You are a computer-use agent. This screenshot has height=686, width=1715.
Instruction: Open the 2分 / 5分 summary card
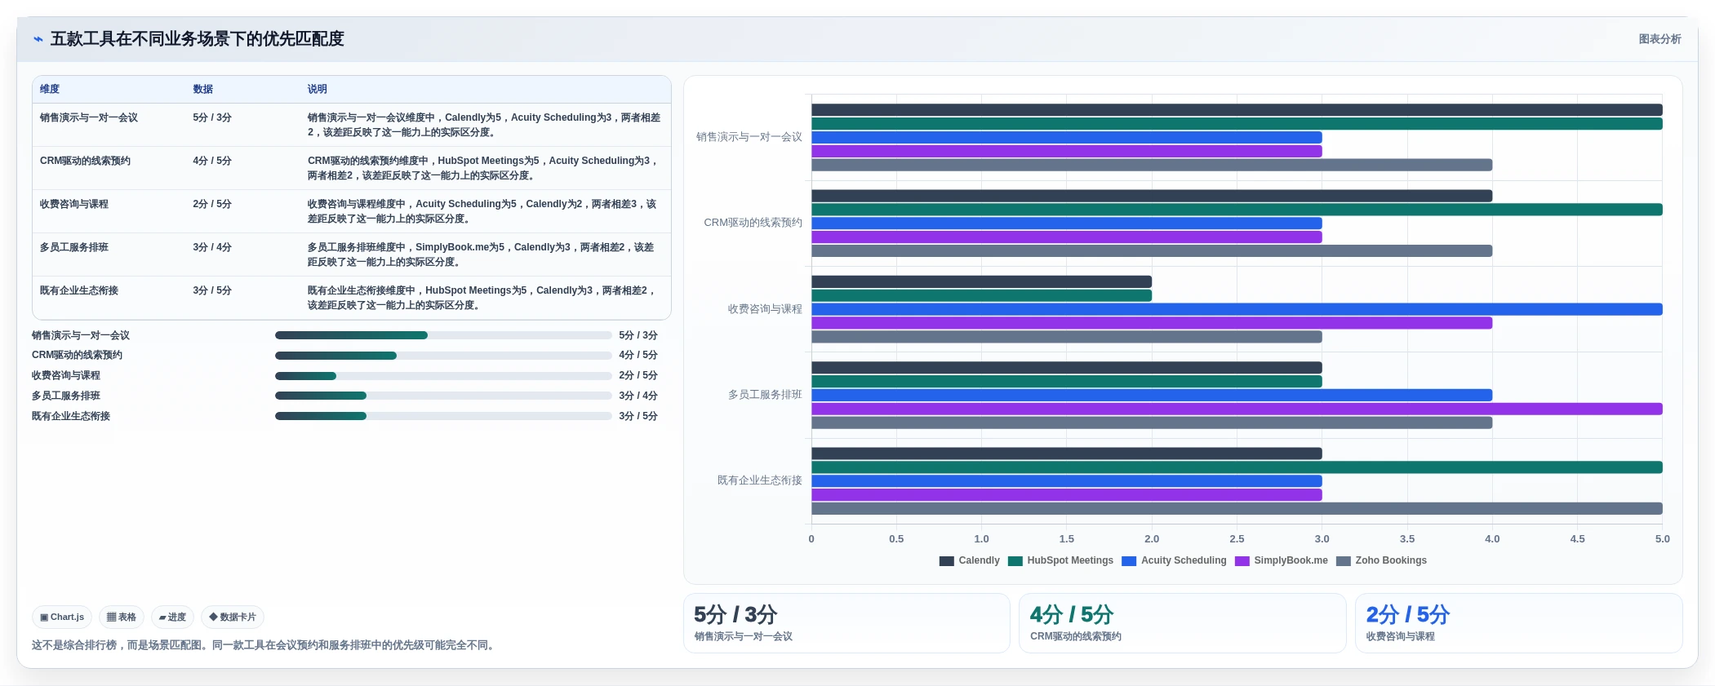pos(1519,623)
